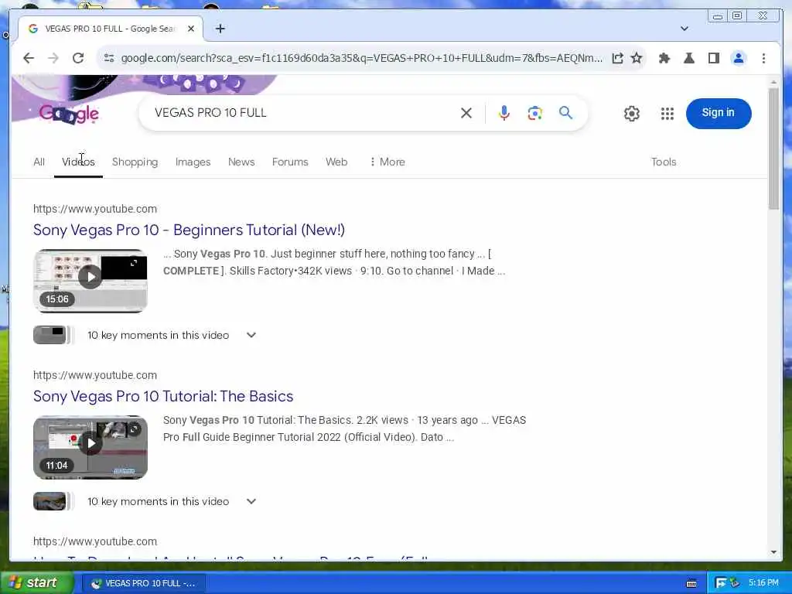792x594 pixels.
Task: Open Google quick settings gear
Action: click(x=631, y=114)
